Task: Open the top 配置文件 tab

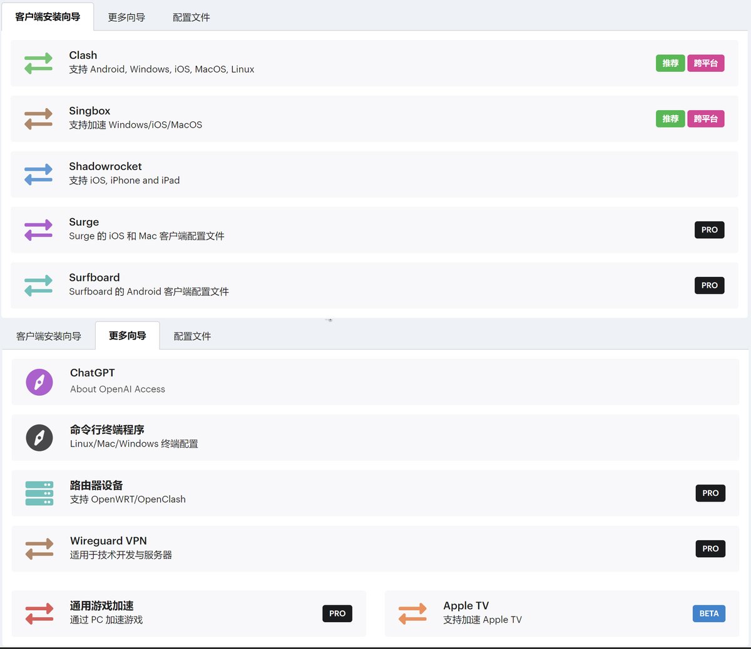Action: pos(192,17)
